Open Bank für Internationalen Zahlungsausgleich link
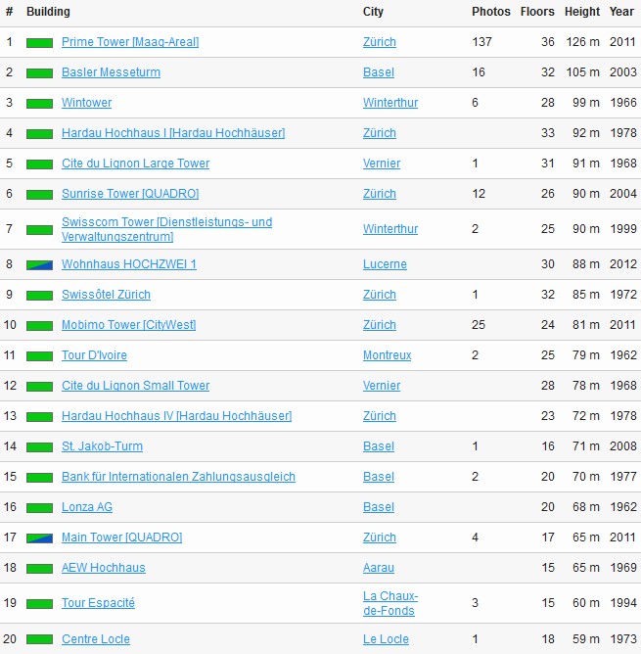This screenshot has width=641, height=654. click(x=178, y=477)
